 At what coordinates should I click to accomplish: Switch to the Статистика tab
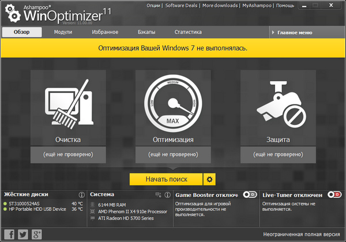[x=188, y=32]
